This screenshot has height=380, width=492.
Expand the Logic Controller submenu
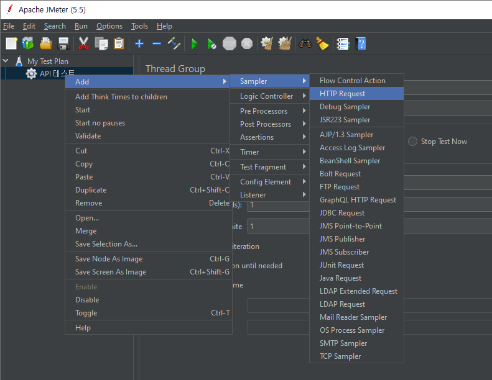(x=269, y=96)
